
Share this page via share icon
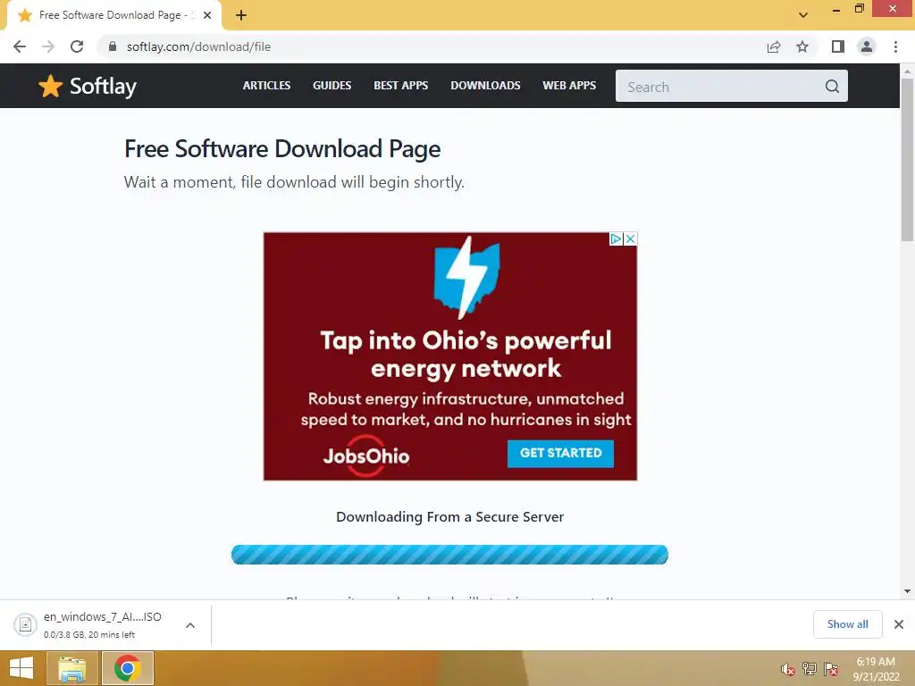point(774,46)
